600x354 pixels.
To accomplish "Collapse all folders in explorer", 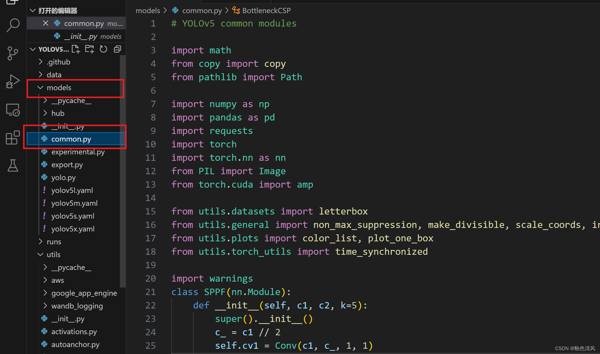I will (117, 49).
